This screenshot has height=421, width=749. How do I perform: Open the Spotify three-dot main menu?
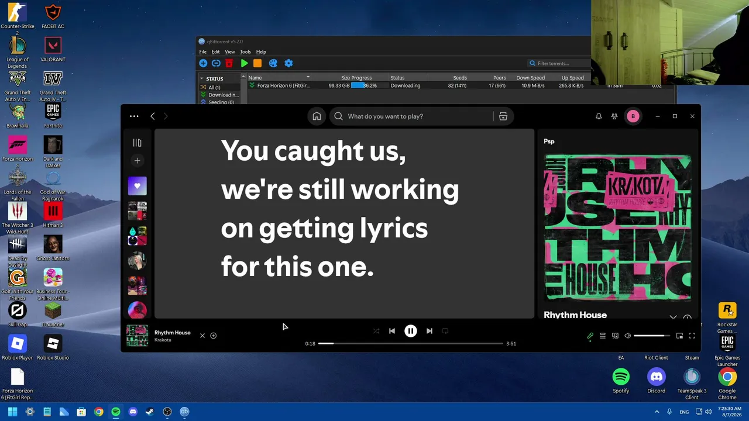tap(134, 116)
